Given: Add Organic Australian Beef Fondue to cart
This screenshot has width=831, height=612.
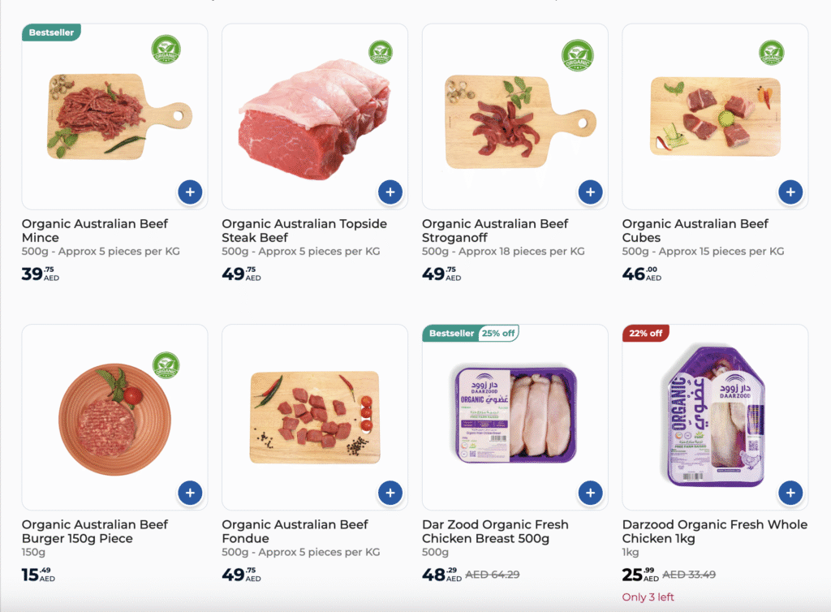Looking at the screenshot, I should (390, 493).
